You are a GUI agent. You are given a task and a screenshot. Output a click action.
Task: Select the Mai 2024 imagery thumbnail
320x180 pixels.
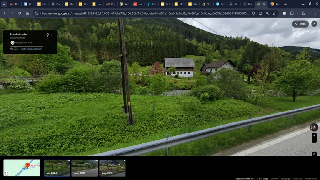point(57,168)
